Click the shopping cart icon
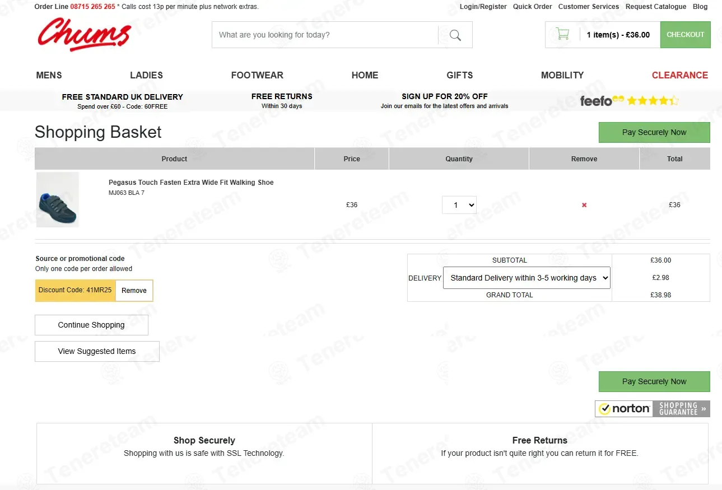Screen dimensions: 722x490 point(562,34)
